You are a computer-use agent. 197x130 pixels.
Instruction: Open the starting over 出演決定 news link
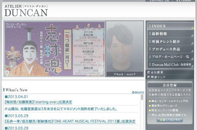[x=38, y=102]
